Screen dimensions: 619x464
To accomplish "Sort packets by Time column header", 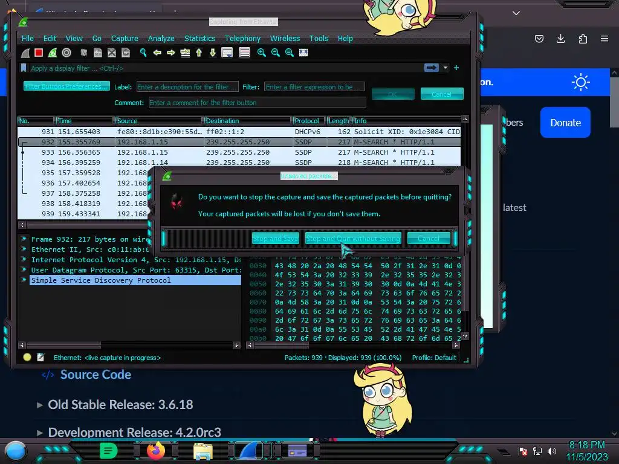I will pos(85,121).
